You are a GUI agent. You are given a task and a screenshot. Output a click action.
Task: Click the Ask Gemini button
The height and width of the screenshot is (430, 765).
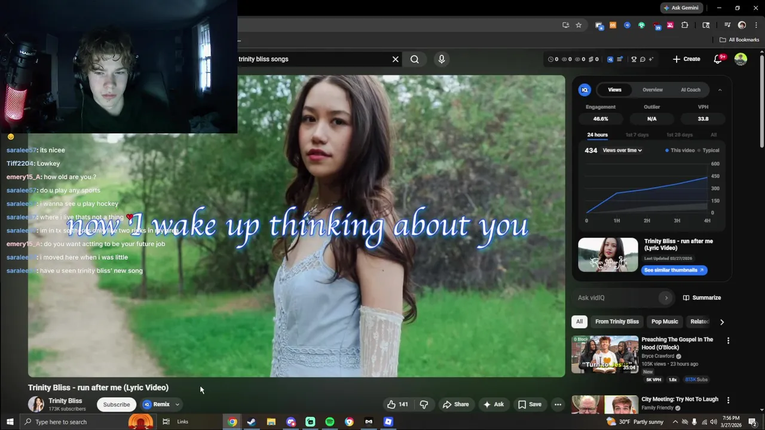[681, 8]
